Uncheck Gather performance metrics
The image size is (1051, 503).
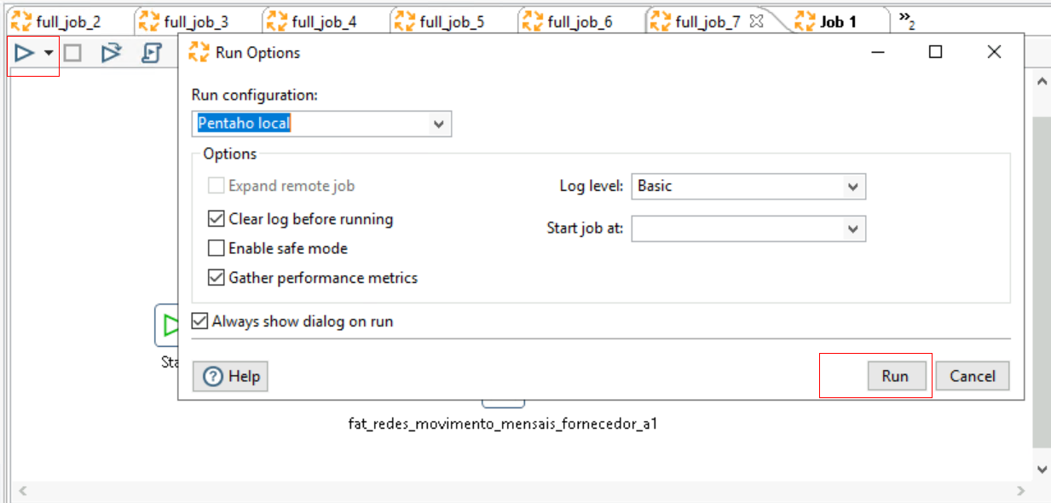click(x=216, y=277)
